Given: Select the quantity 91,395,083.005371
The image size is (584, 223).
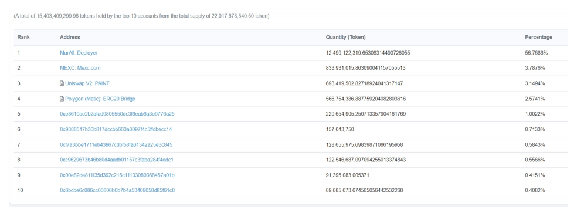Looking at the screenshot, I should tap(348, 175).
